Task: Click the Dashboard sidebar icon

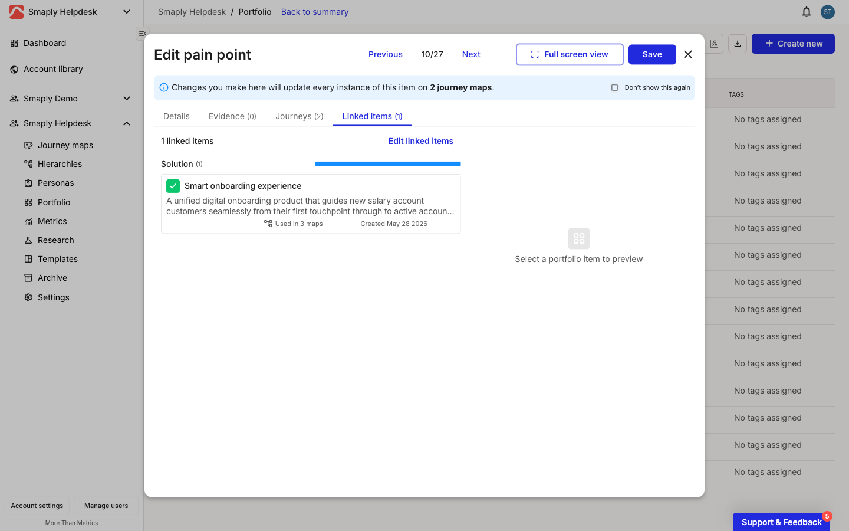Action: pyautogui.click(x=14, y=43)
